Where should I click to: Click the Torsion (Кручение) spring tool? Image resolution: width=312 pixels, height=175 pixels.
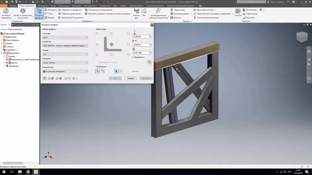tap(249, 17)
